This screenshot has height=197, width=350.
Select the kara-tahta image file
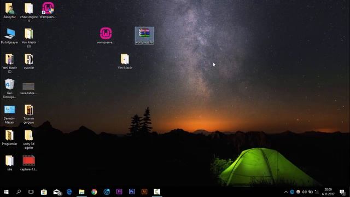(28, 89)
